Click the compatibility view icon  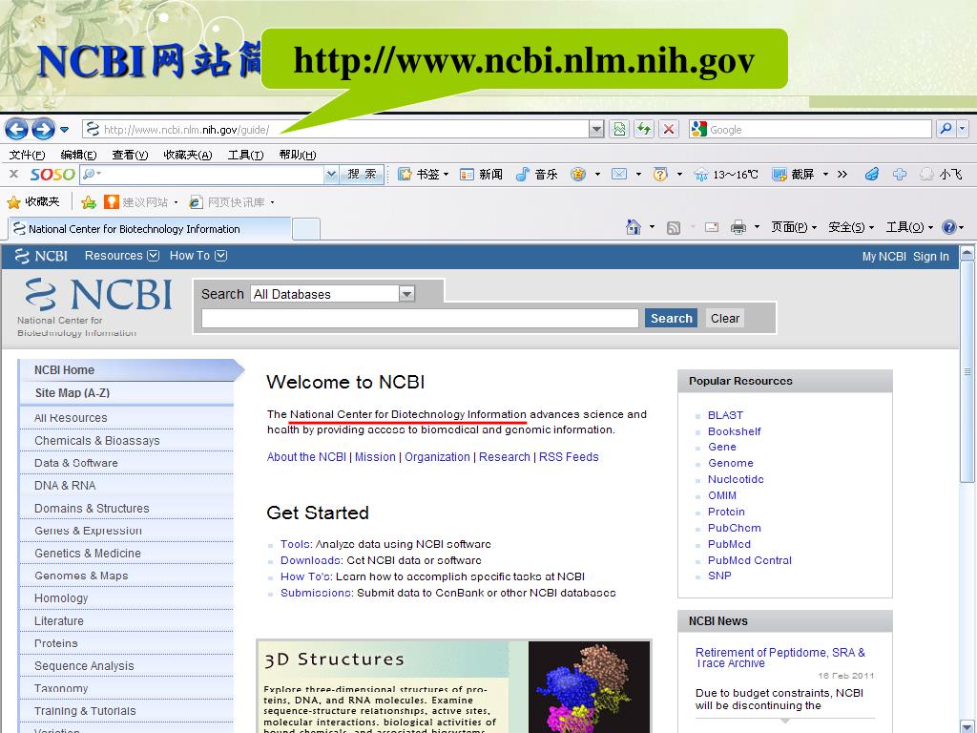point(618,129)
